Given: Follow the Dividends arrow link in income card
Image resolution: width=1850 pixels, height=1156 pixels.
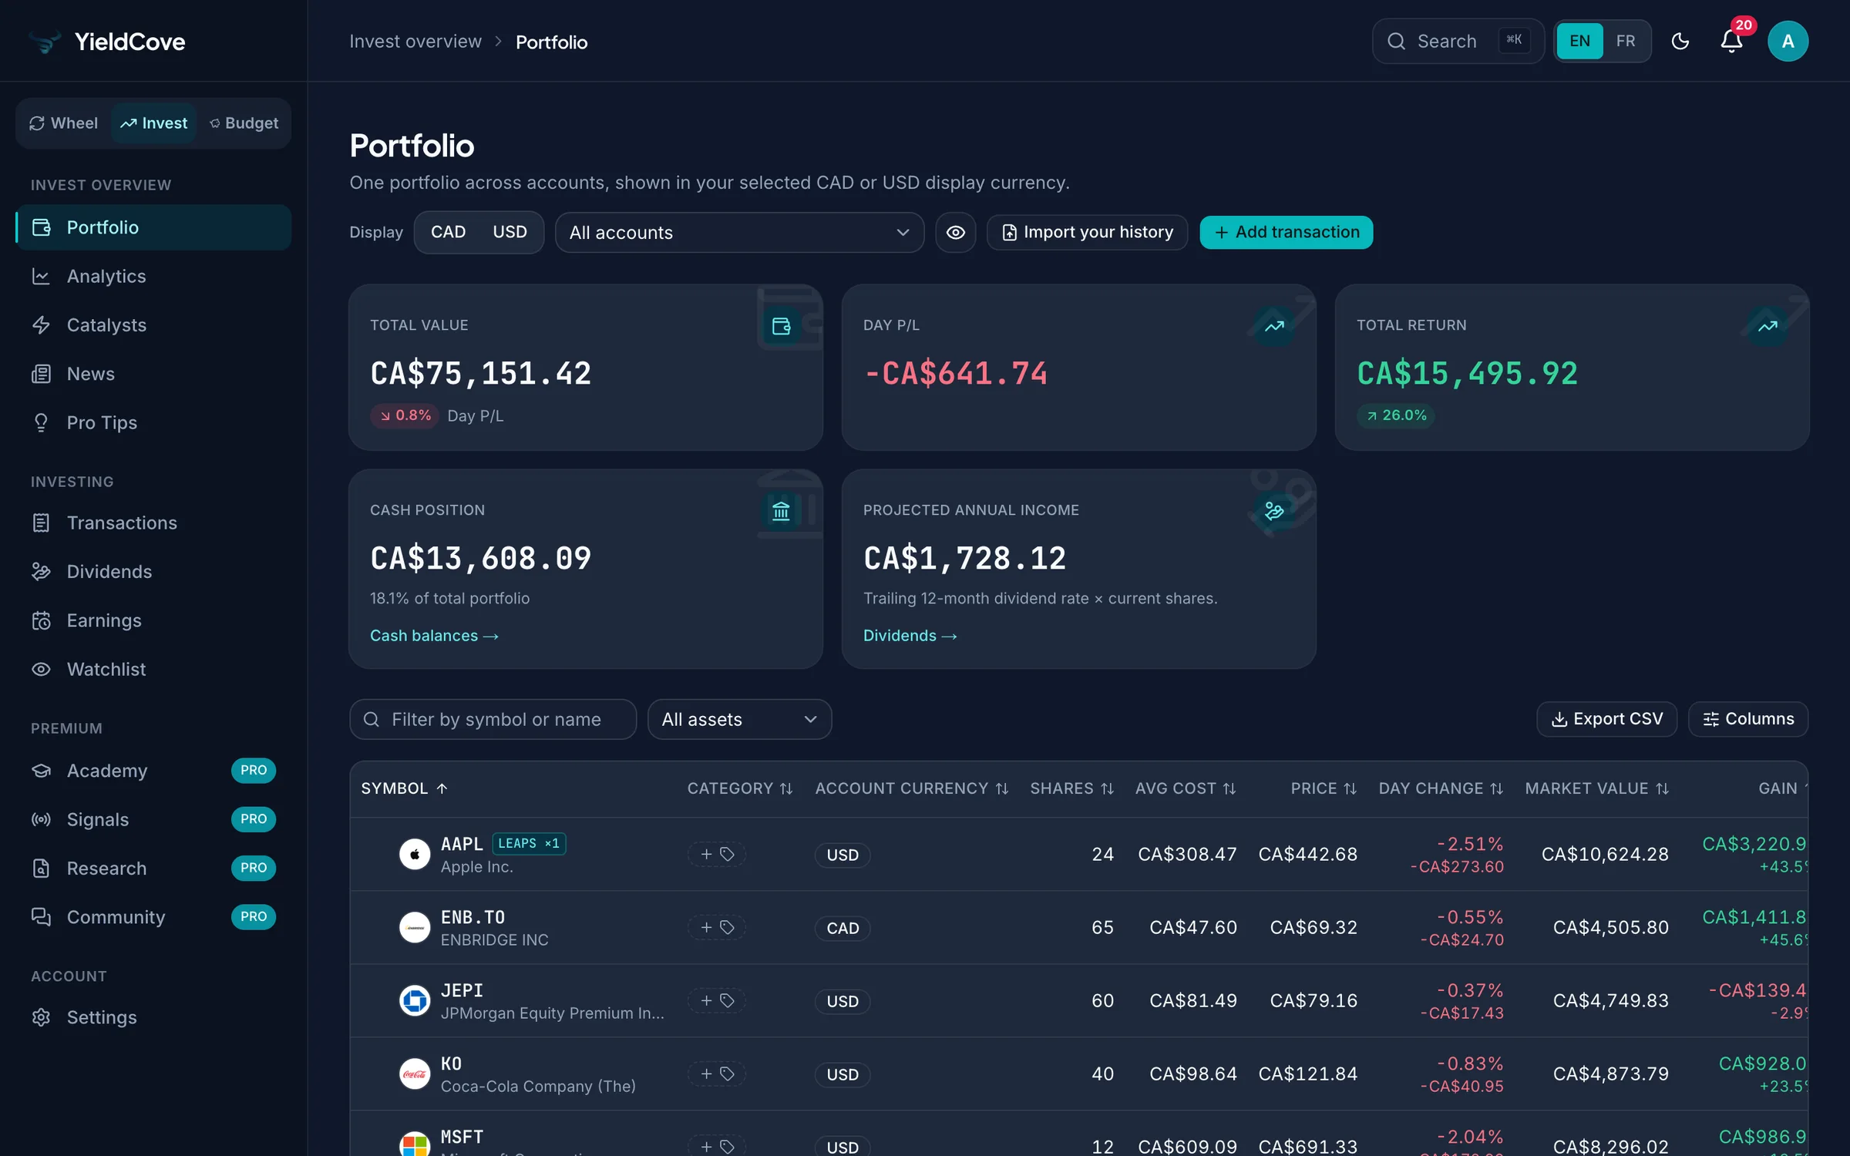Looking at the screenshot, I should pos(910,636).
